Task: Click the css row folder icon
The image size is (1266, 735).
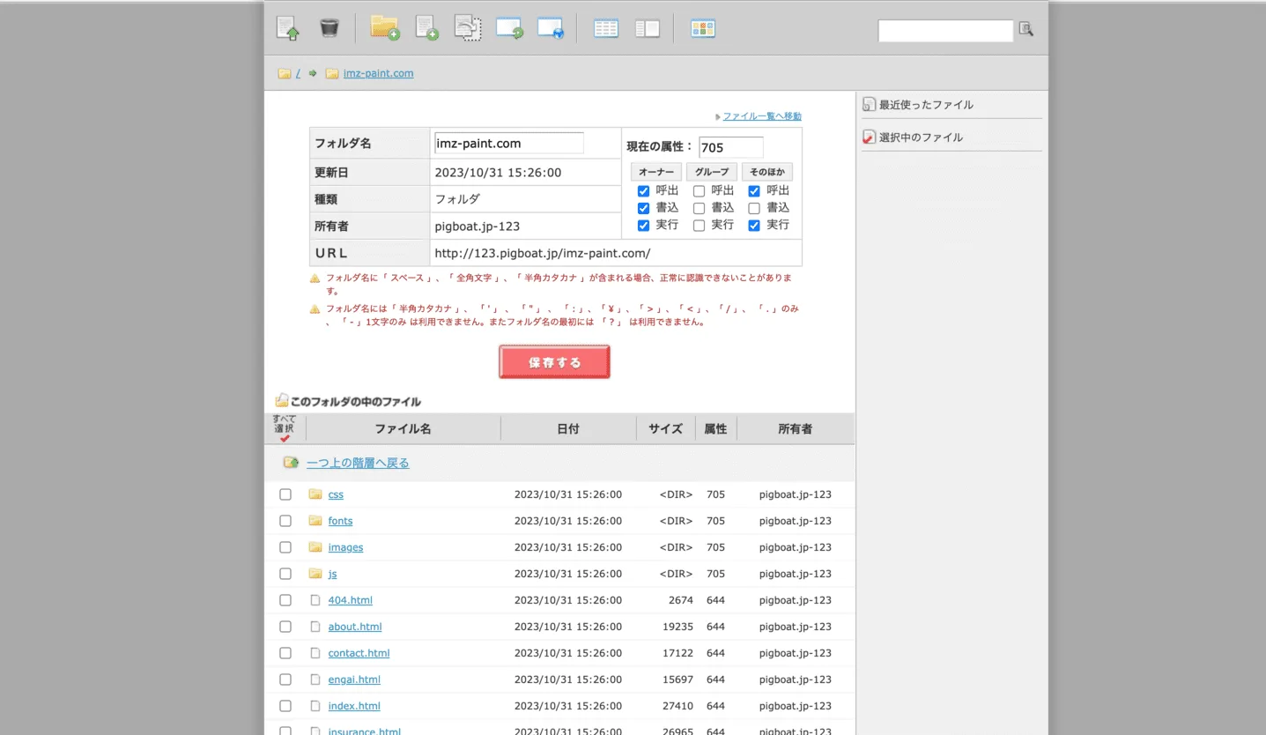Action: coord(315,494)
